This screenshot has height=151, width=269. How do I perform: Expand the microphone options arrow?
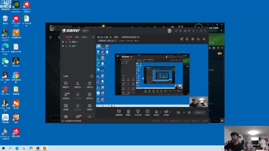pos(160,112)
